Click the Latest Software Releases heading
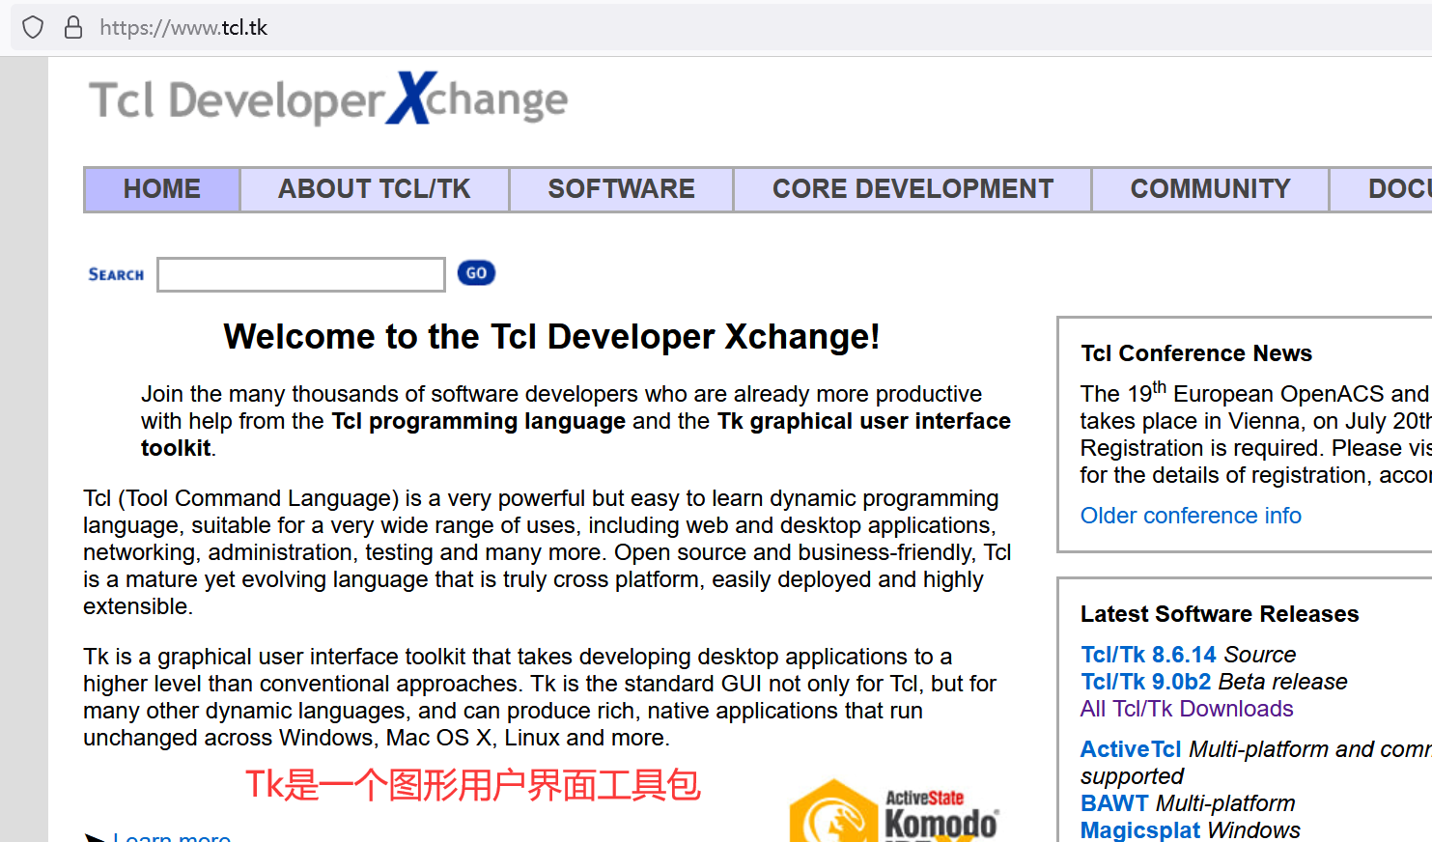The width and height of the screenshot is (1432, 842). click(x=1220, y=614)
